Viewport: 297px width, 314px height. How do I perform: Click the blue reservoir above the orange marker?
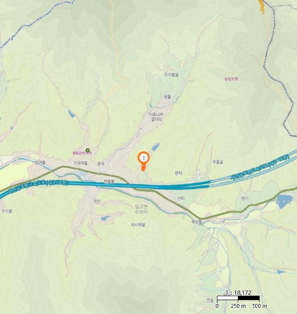click(x=155, y=147)
